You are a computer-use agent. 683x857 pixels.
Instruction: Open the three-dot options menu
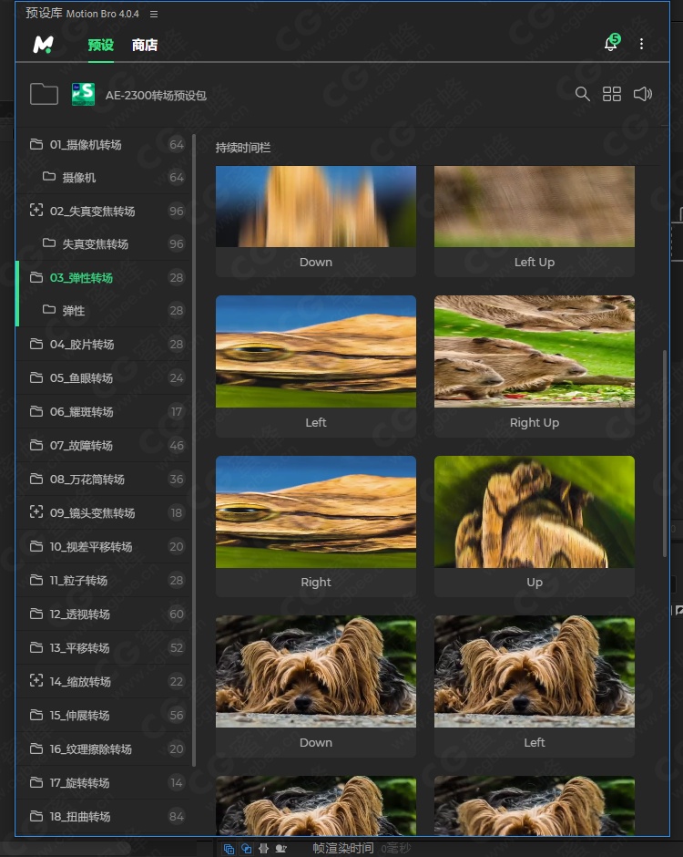coord(641,44)
